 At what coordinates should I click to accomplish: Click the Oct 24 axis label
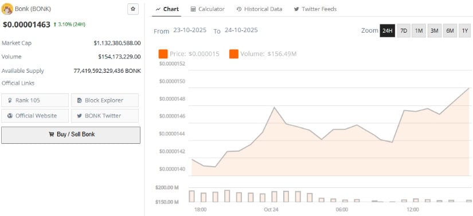coord(271,209)
